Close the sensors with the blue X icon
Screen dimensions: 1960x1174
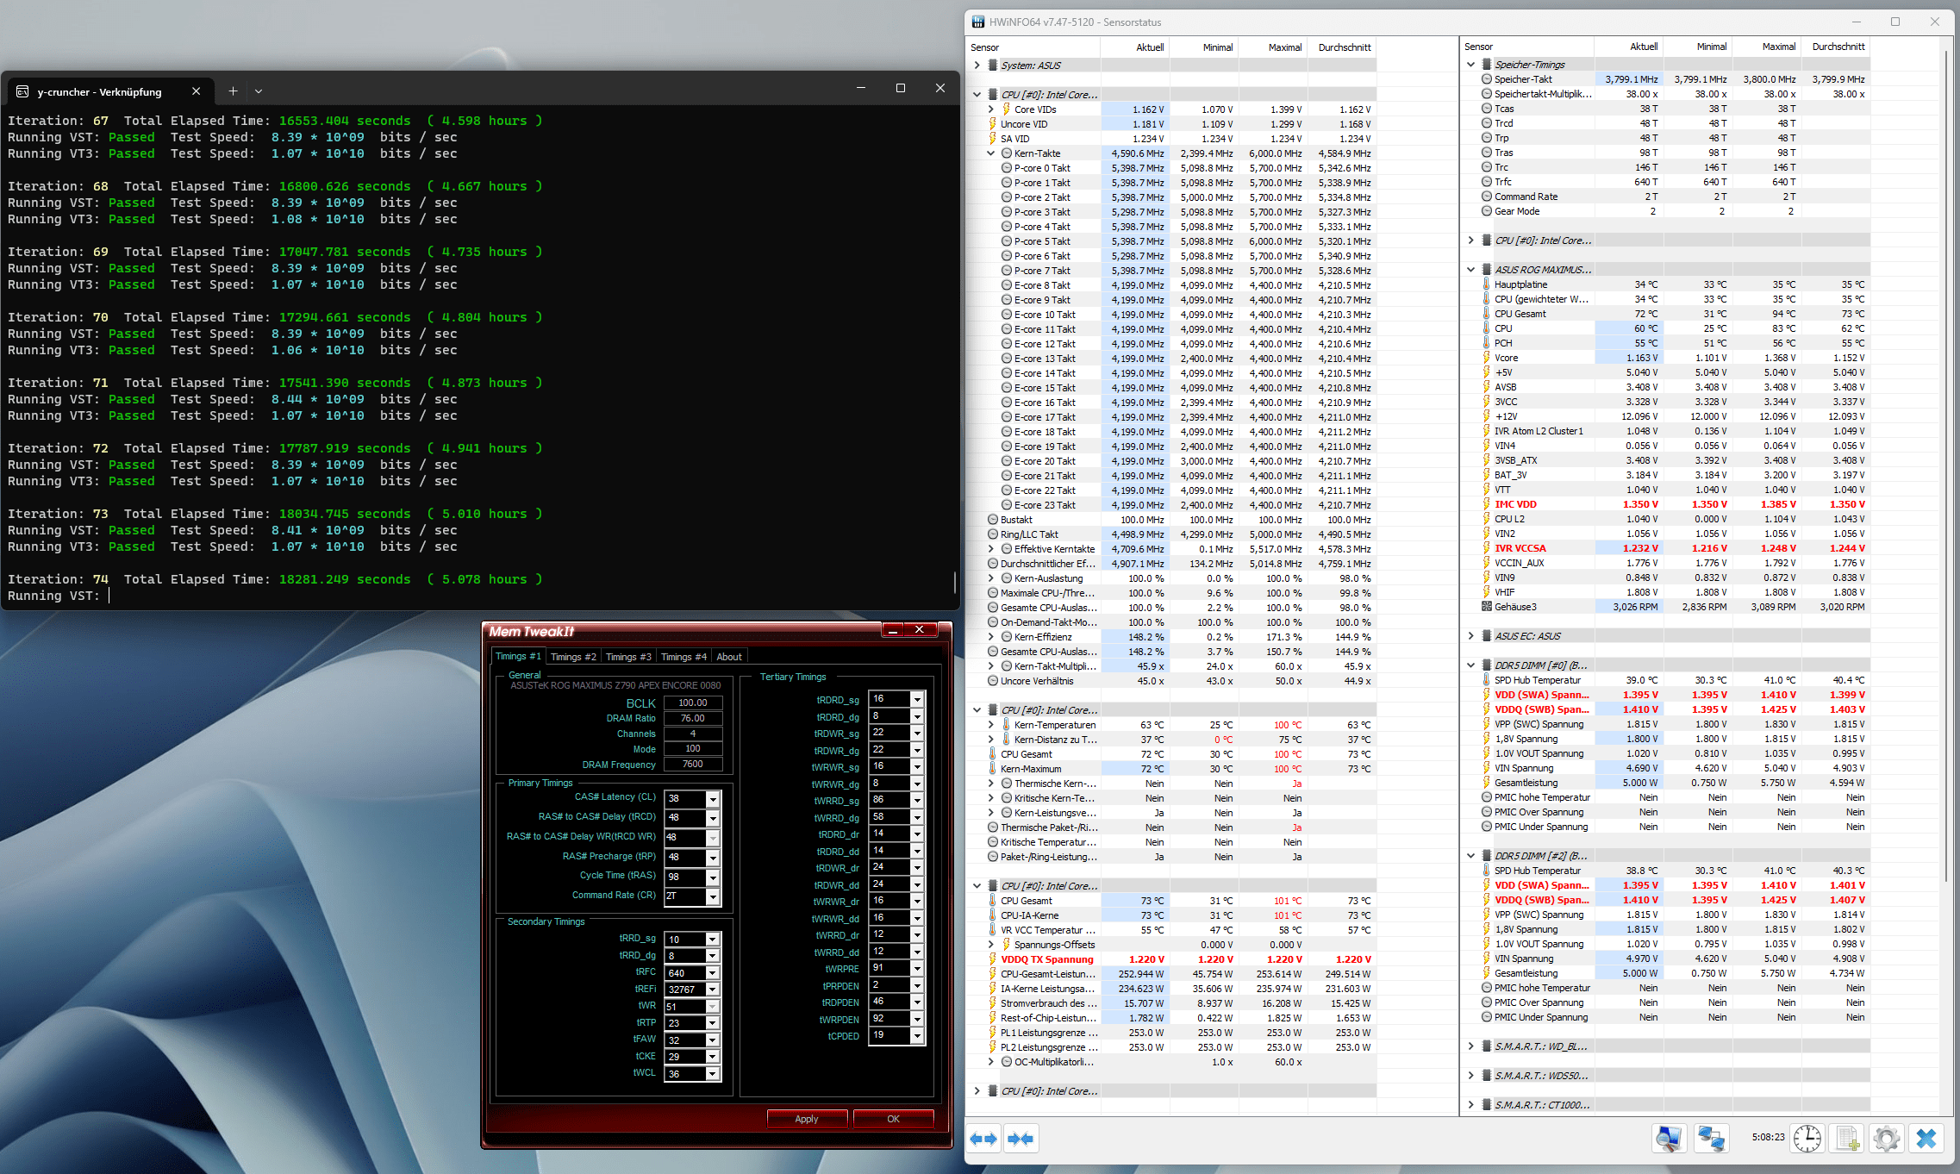(x=1926, y=1138)
